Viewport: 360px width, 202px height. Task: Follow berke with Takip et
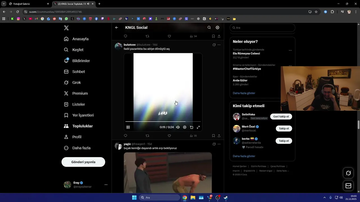pyautogui.click(x=284, y=141)
